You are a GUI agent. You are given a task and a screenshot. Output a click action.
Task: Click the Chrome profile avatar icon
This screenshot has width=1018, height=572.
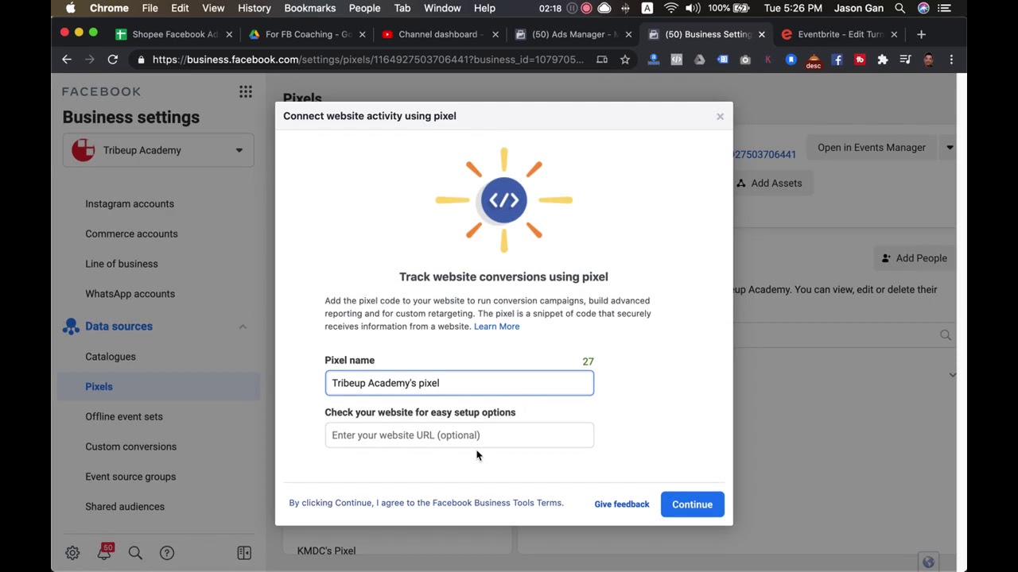click(929, 60)
